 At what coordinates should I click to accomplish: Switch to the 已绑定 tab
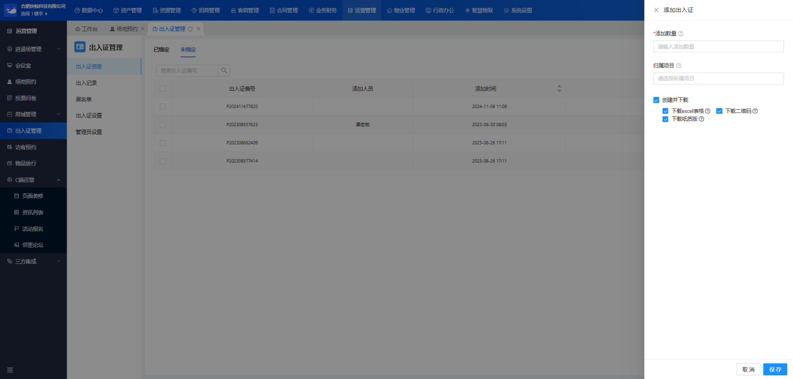[x=161, y=50]
